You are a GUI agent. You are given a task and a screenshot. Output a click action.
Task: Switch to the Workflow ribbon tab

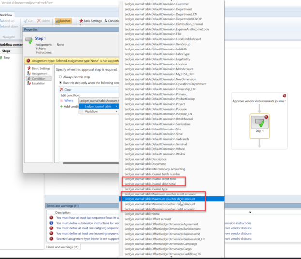pos(6,15)
